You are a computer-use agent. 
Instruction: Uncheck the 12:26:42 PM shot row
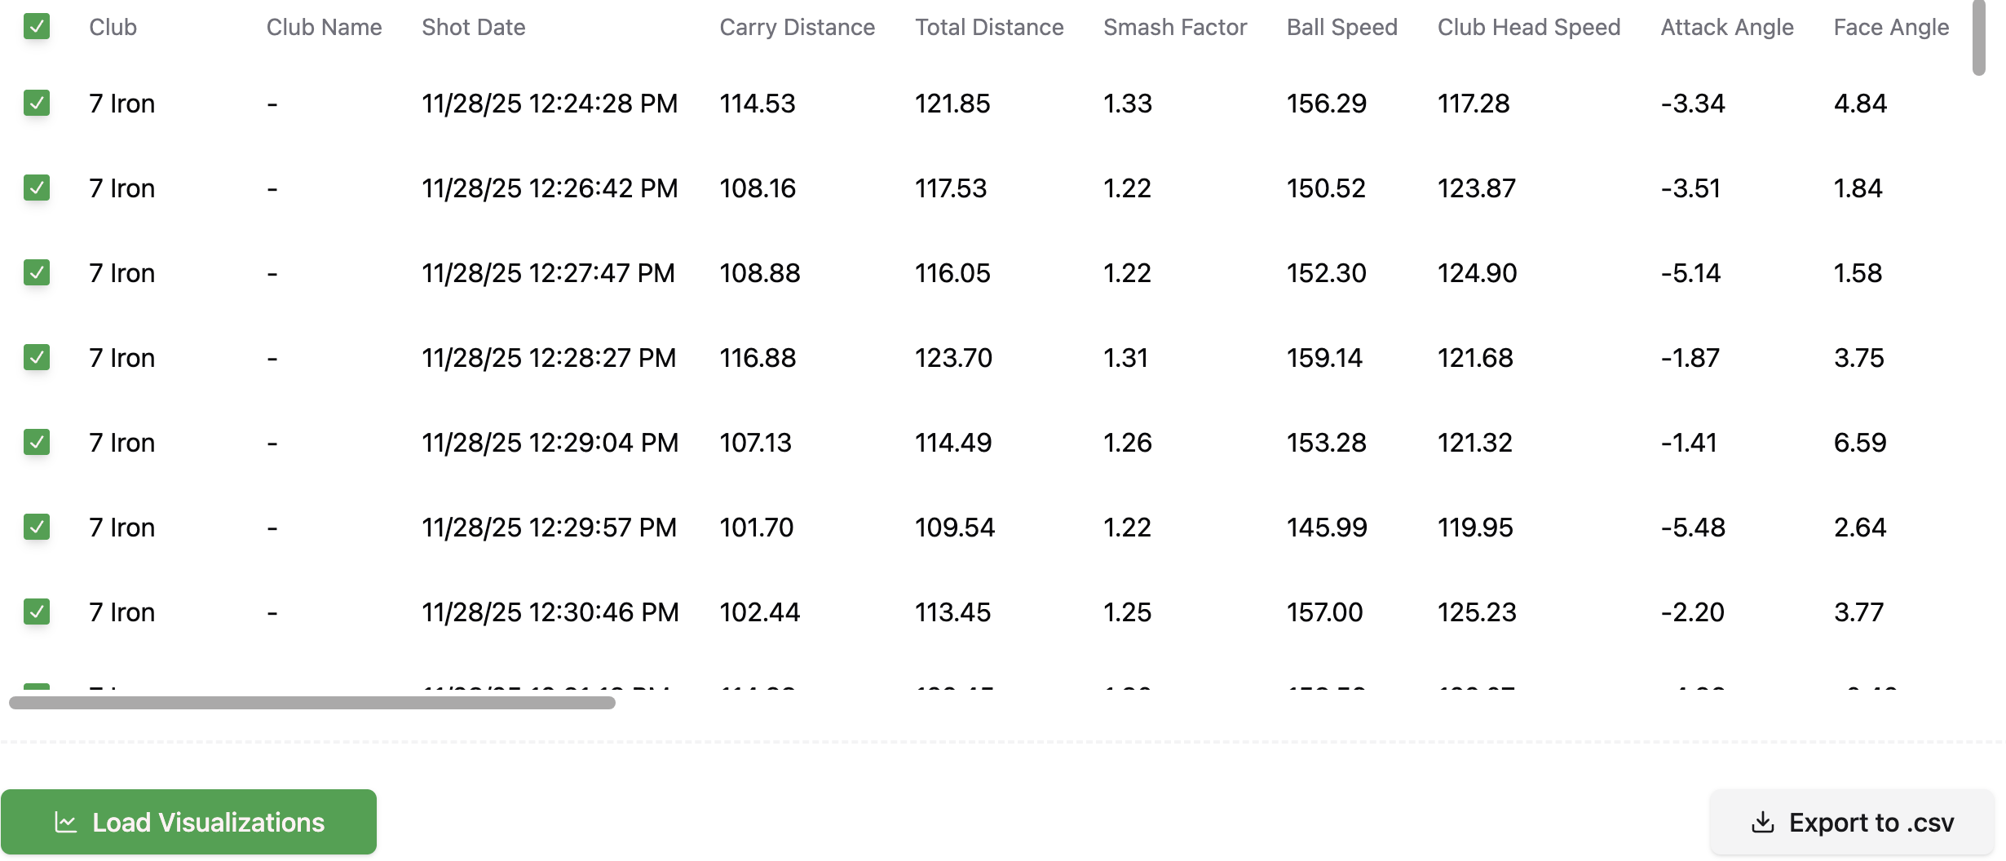click(37, 188)
